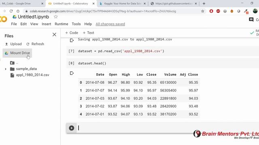Viewport: 259px width, 145px height.
Task: Click Mount Drive button
Action: coord(17,53)
